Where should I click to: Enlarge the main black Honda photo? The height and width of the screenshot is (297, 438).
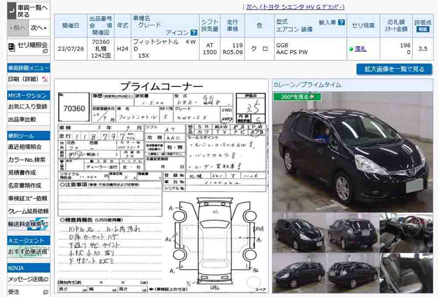coord(353,152)
